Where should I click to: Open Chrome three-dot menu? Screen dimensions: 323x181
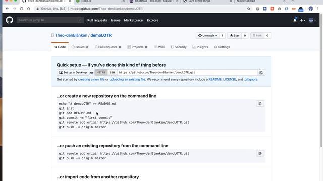pos(318,9)
